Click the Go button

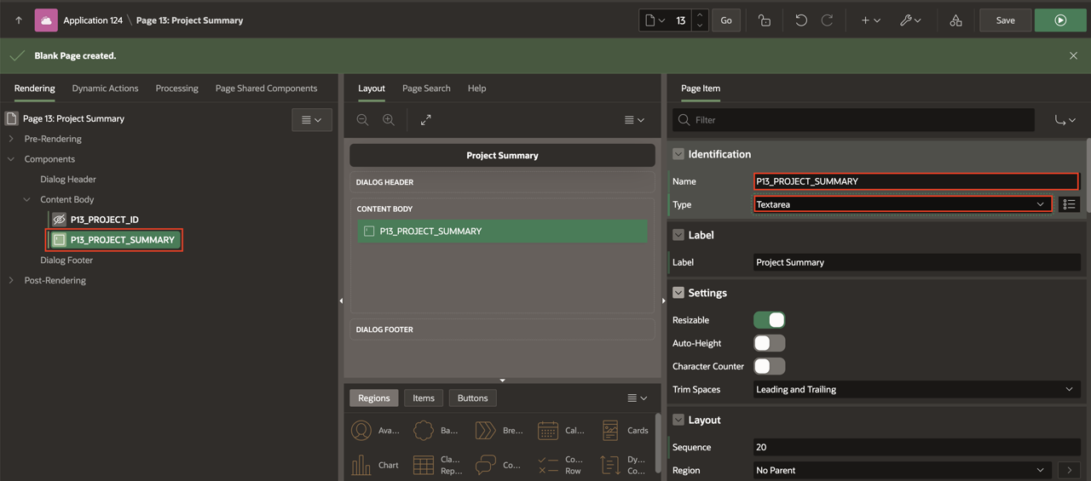pyautogui.click(x=726, y=20)
